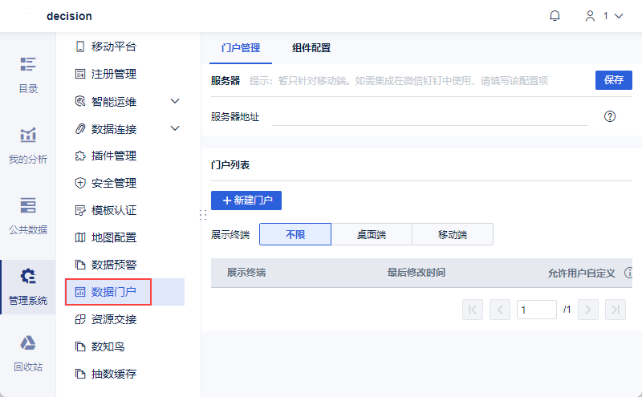Click the 数据预警 icon
The width and height of the screenshot is (642, 397).
pos(80,265)
